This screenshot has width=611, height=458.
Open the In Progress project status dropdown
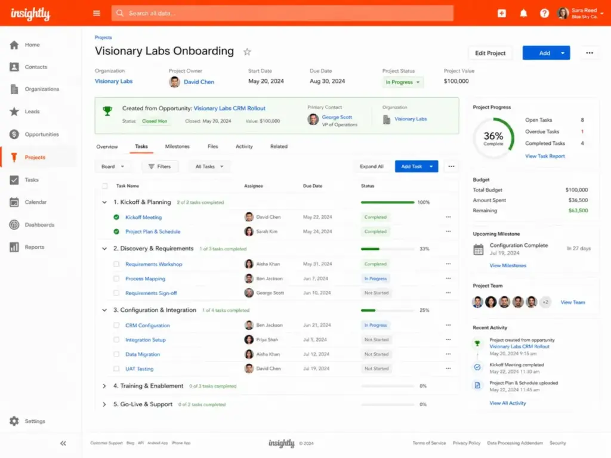403,82
